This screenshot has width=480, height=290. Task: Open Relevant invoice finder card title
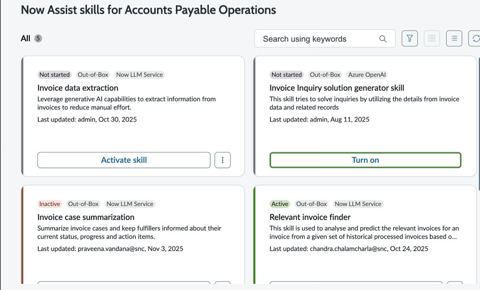(310, 217)
